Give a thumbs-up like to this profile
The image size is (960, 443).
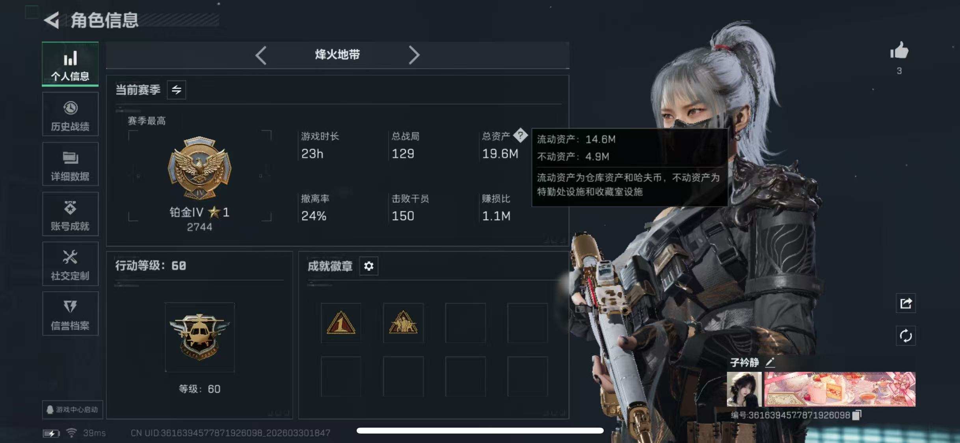(899, 51)
